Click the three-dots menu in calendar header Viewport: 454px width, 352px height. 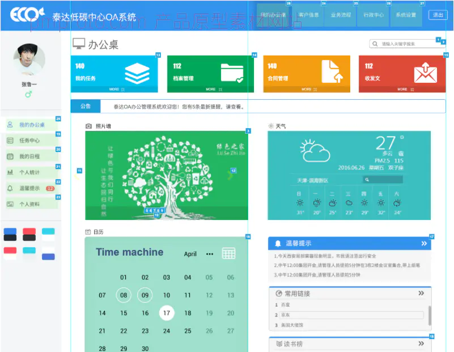(210, 254)
